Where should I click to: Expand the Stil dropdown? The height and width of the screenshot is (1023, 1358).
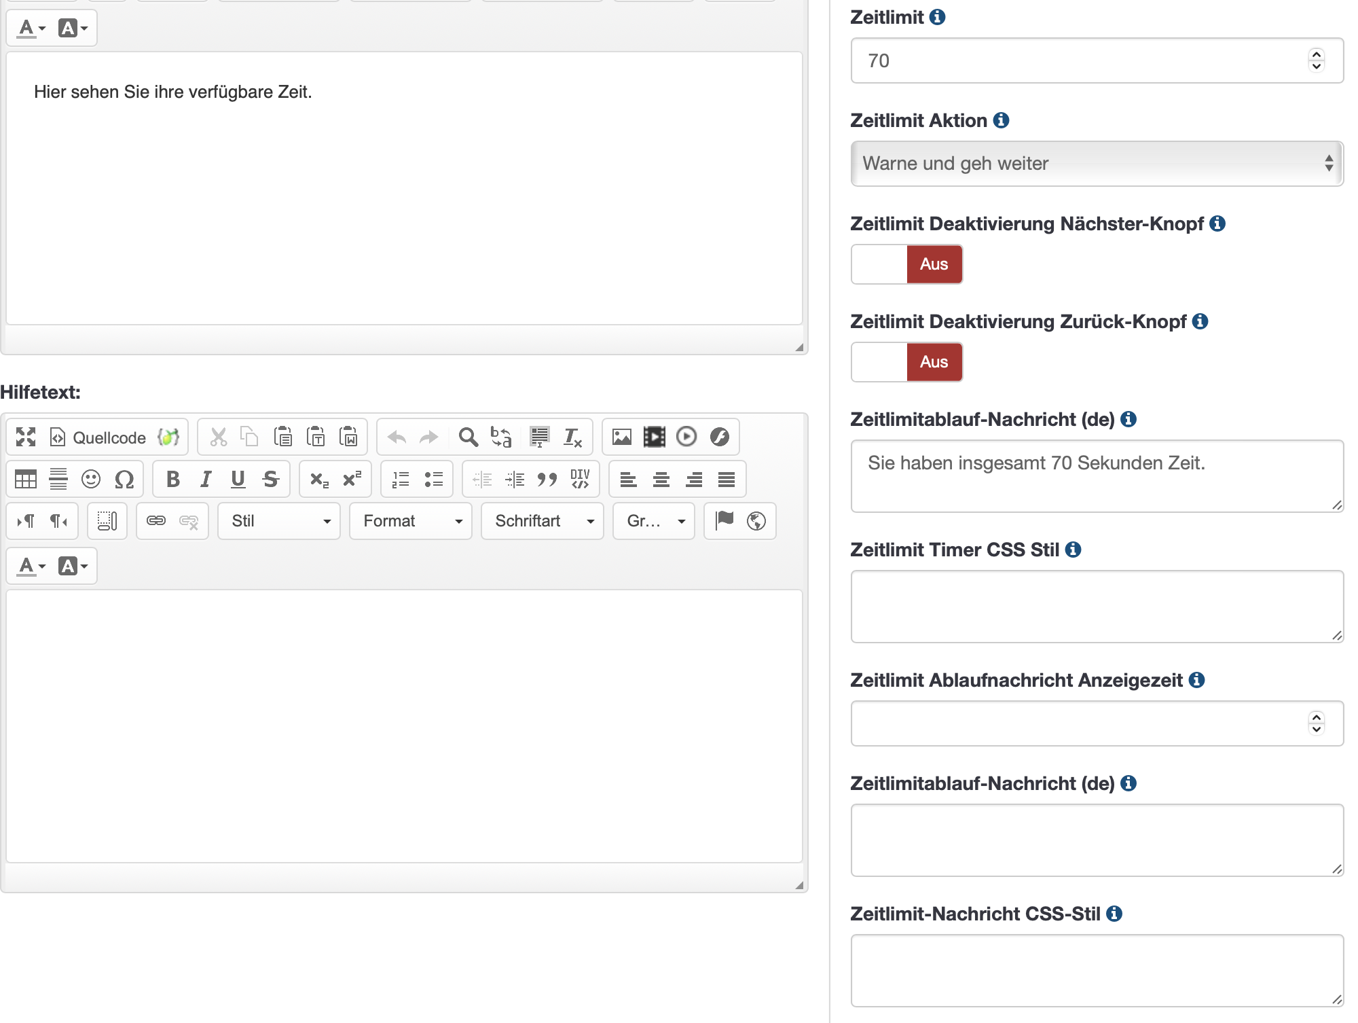279,521
